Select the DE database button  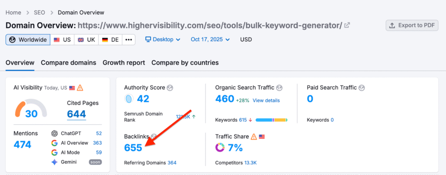(x=110, y=40)
